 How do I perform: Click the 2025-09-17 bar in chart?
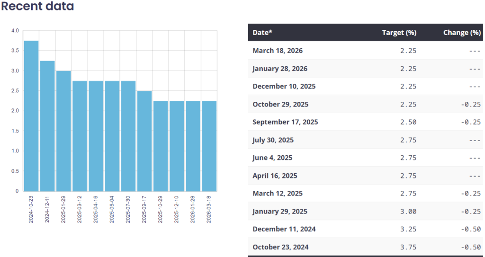tap(144, 141)
